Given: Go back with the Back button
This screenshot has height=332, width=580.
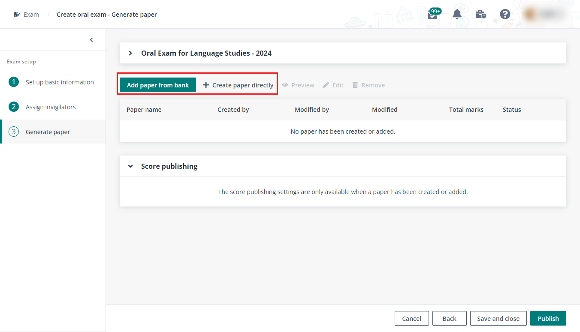Looking at the screenshot, I should (449, 318).
